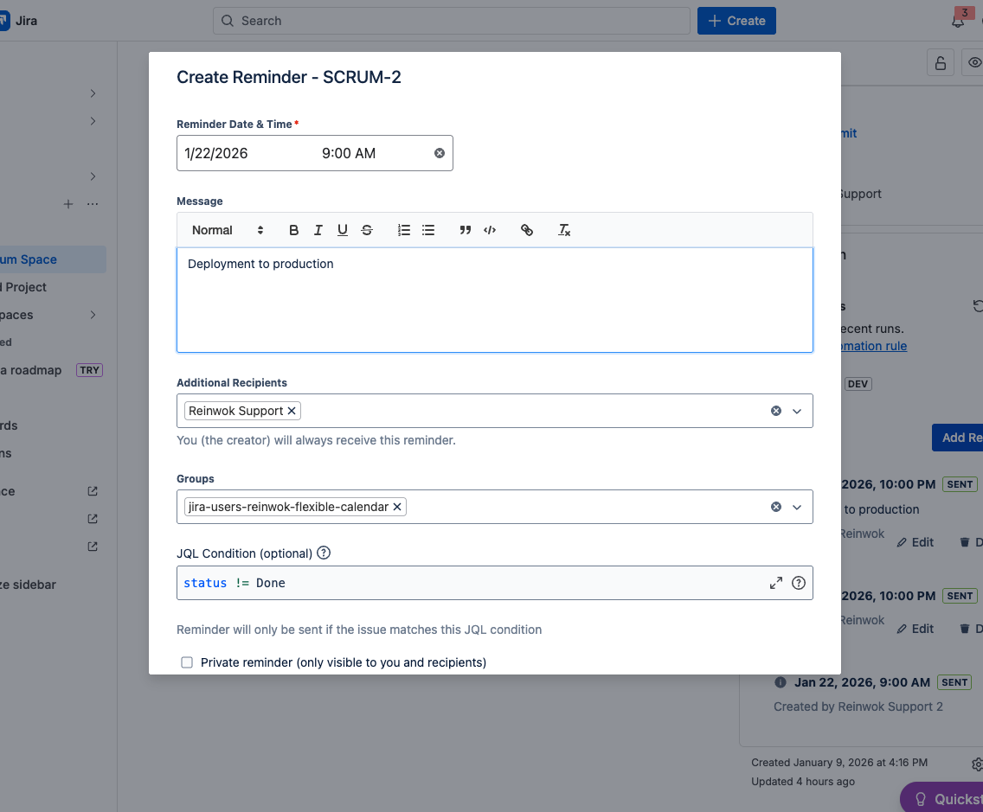
Task: Toggle Strikethrough formatting in message toolbar
Action: click(x=367, y=230)
